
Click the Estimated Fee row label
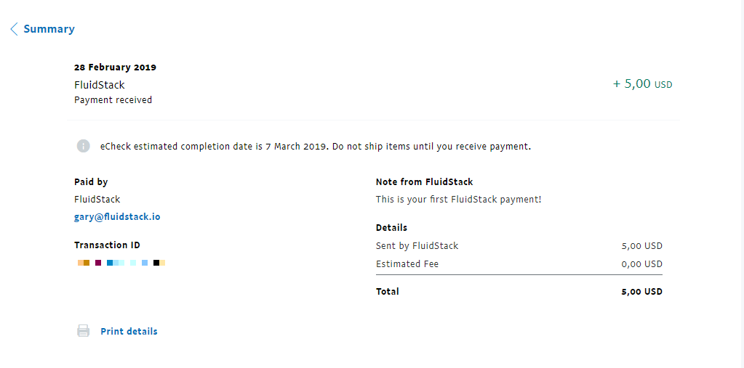click(407, 264)
